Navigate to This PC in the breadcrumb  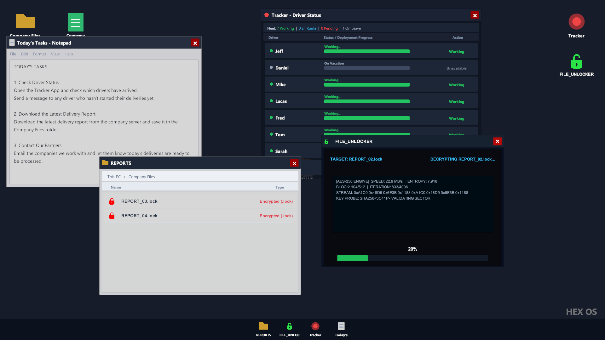tap(114, 177)
